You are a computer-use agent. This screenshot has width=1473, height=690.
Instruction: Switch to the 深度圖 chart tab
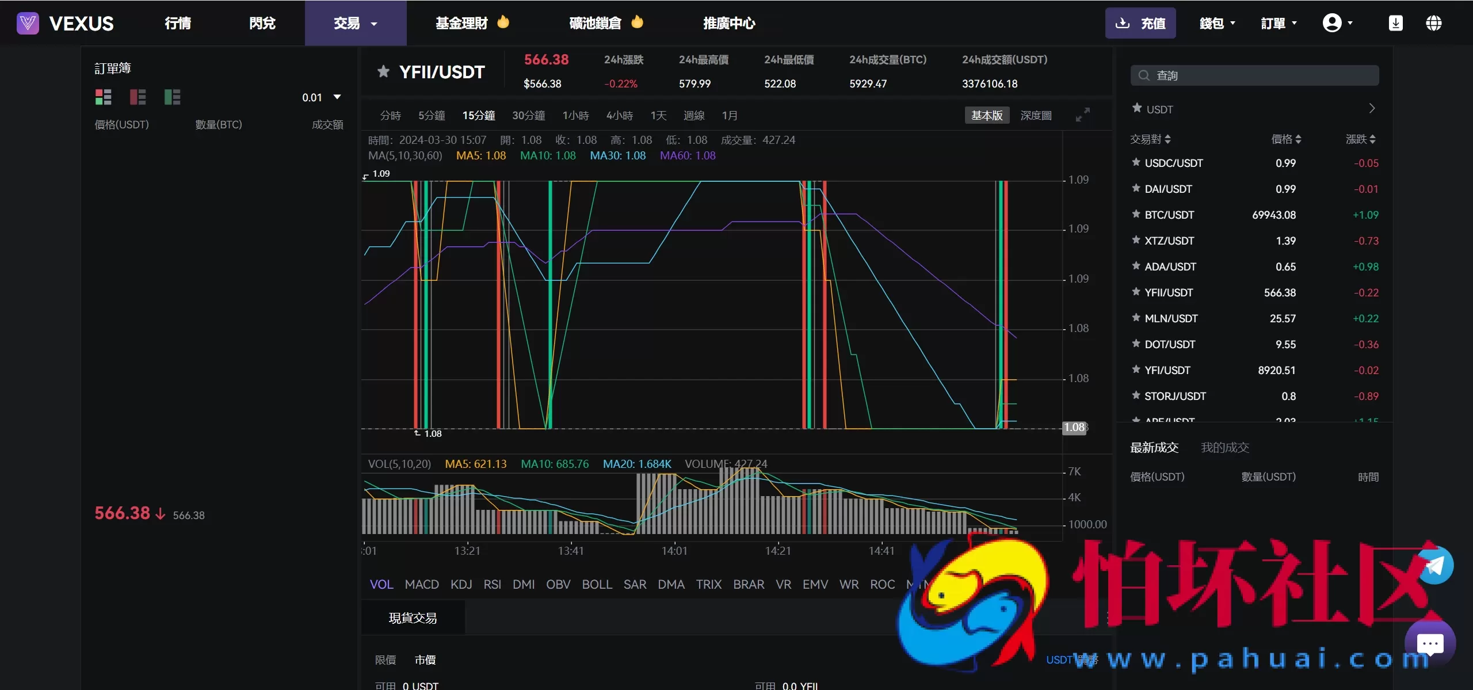click(x=1036, y=115)
